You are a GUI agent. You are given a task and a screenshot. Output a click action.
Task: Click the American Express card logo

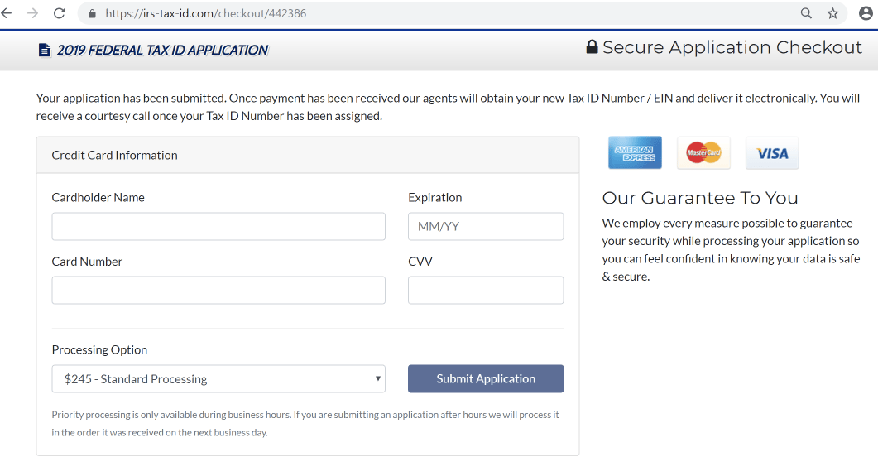pyautogui.click(x=635, y=153)
